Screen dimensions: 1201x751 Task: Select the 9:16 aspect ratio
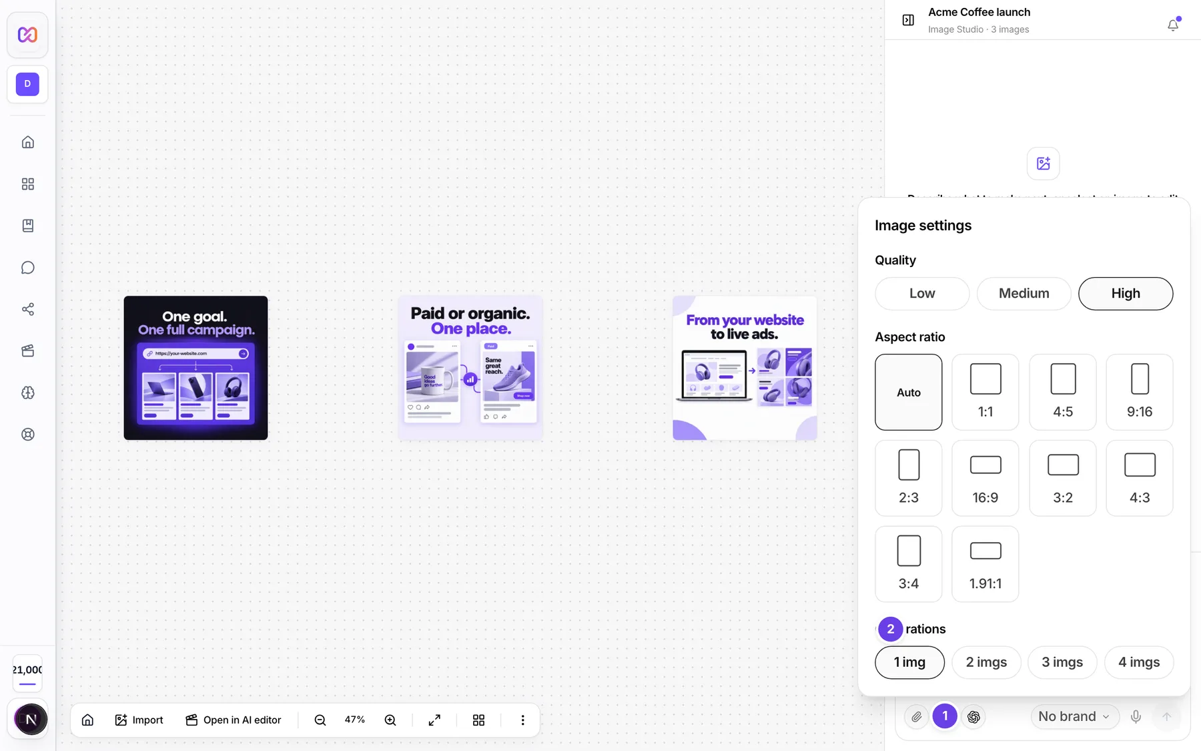click(x=1139, y=392)
